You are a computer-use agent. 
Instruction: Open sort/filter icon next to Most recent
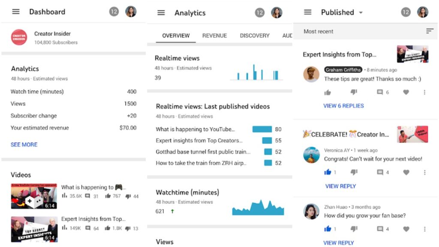pyautogui.click(x=430, y=31)
